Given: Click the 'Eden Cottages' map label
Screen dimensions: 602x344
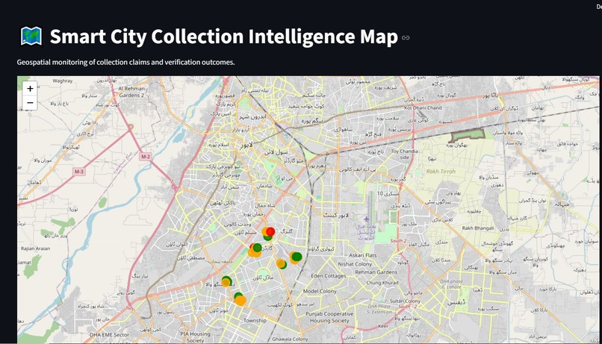Looking at the screenshot, I should coord(328,276).
